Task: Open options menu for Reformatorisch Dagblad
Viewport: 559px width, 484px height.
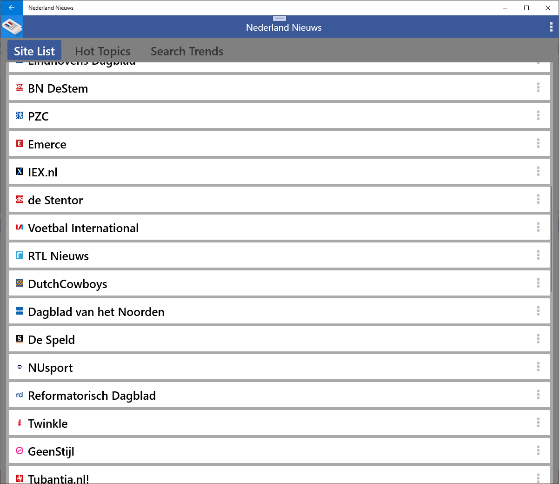Action: (538, 395)
